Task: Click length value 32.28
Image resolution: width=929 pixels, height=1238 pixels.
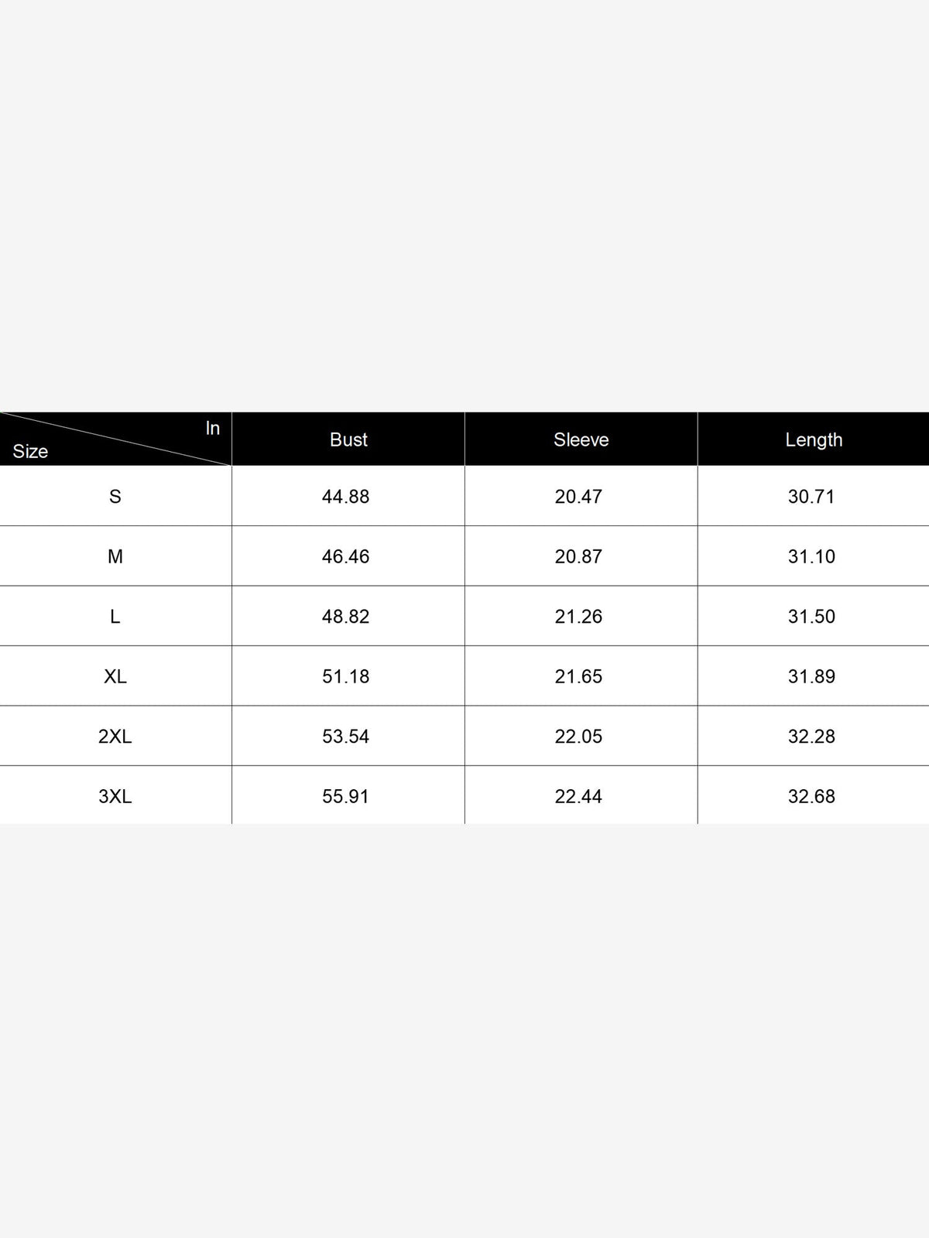Action: point(811,737)
